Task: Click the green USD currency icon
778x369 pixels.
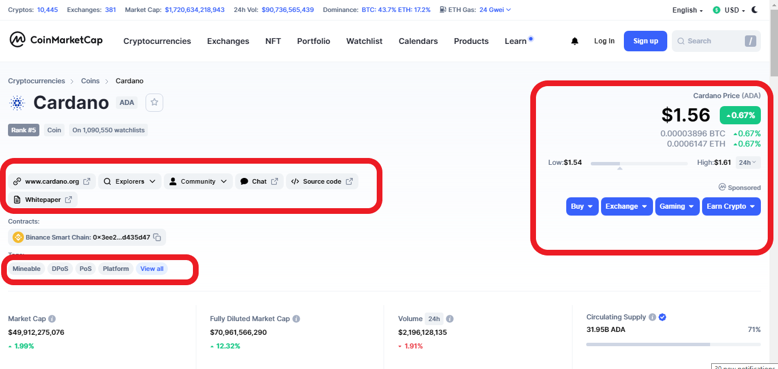Action: click(717, 10)
